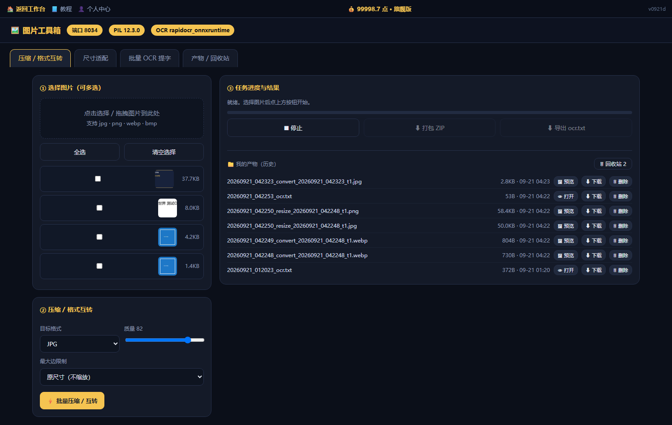Click the 全选 button
672x425 pixels.
click(80, 152)
